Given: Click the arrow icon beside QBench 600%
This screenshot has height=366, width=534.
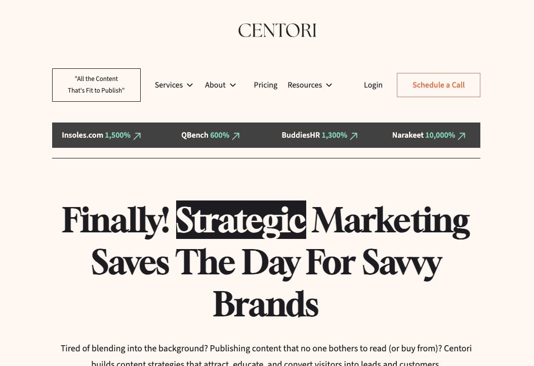Looking at the screenshot, I should tap(235, 136).
